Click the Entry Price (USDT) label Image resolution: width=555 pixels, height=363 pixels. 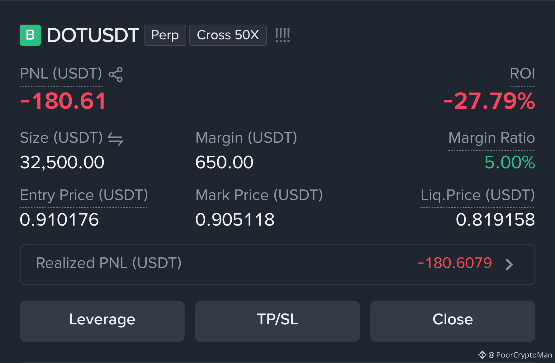click(x=84, y=195)
